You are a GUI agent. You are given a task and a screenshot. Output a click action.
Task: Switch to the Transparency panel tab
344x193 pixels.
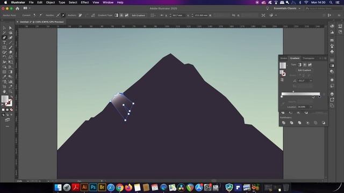309,58
